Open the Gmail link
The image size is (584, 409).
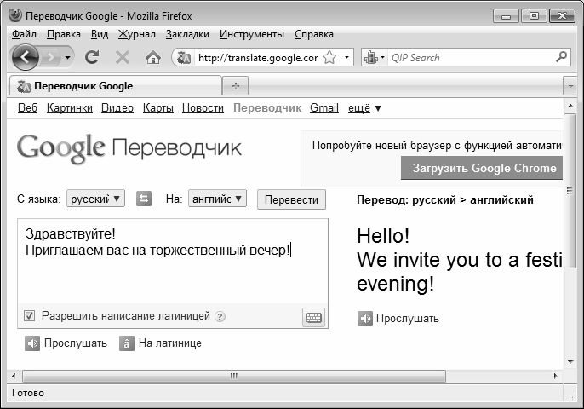324,108
